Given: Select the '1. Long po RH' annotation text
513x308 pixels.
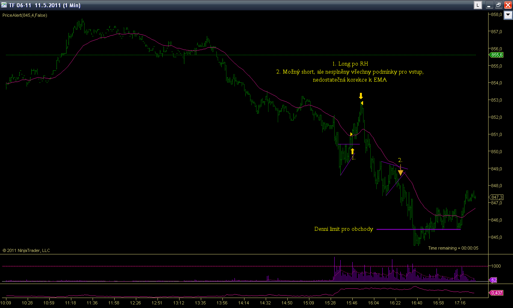Looking at the screenshot, I should tap(350, 64).
